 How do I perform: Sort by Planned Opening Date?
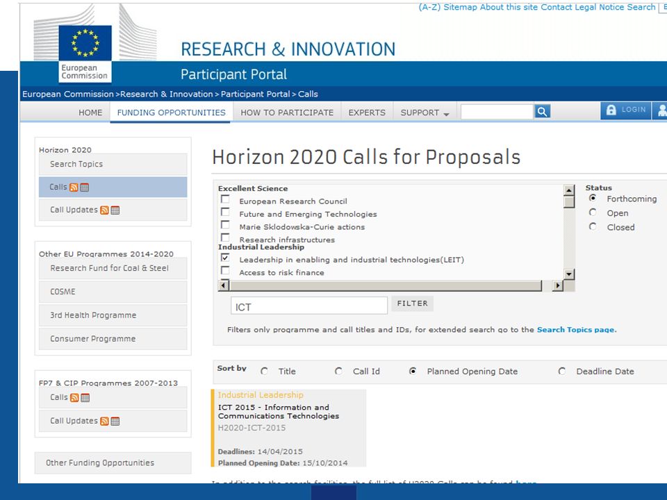pyautogui.click(x=413, y=371)
